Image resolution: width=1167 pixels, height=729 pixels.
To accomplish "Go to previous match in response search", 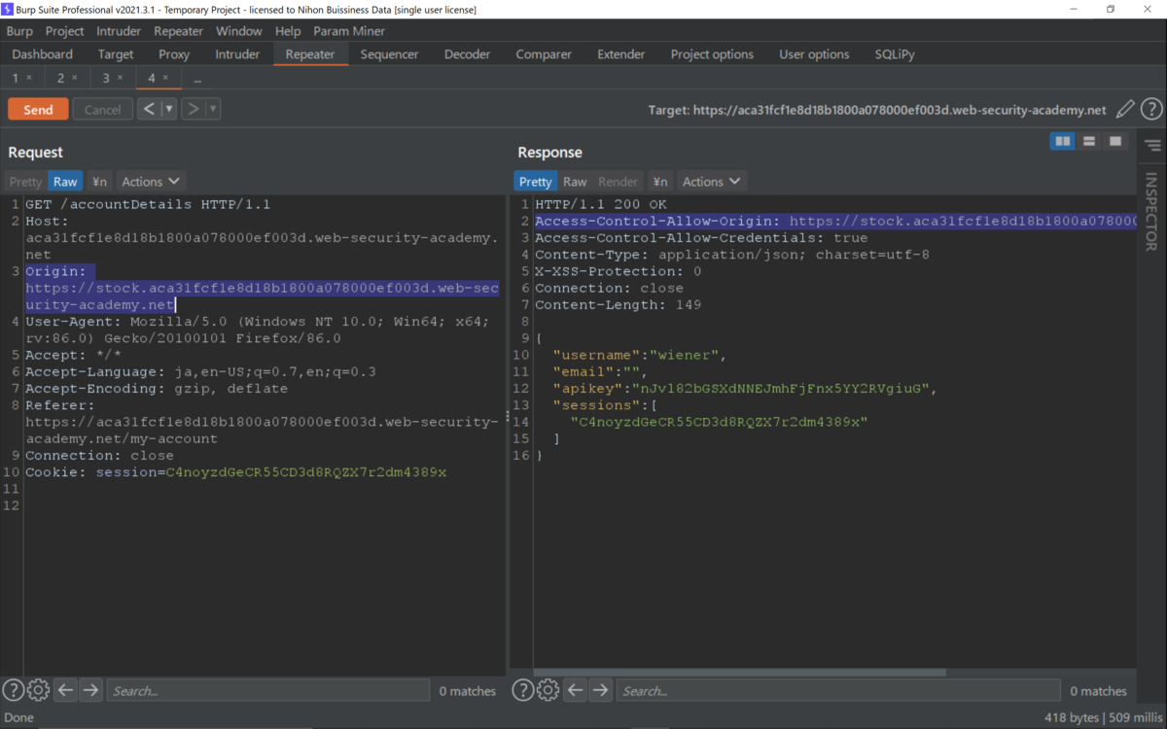I will point(575,690).
